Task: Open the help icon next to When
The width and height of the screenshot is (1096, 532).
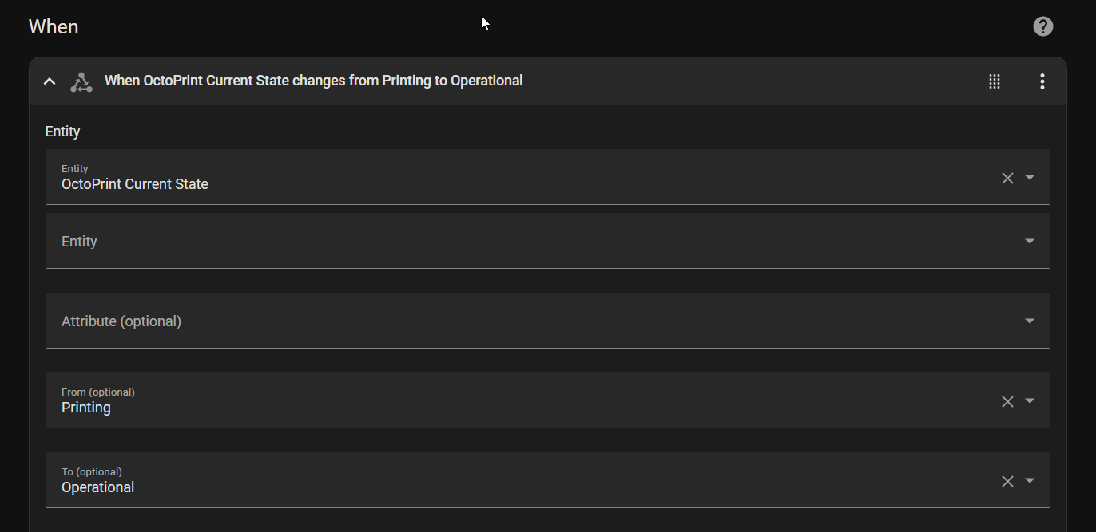Action: tap(1042, 26)
